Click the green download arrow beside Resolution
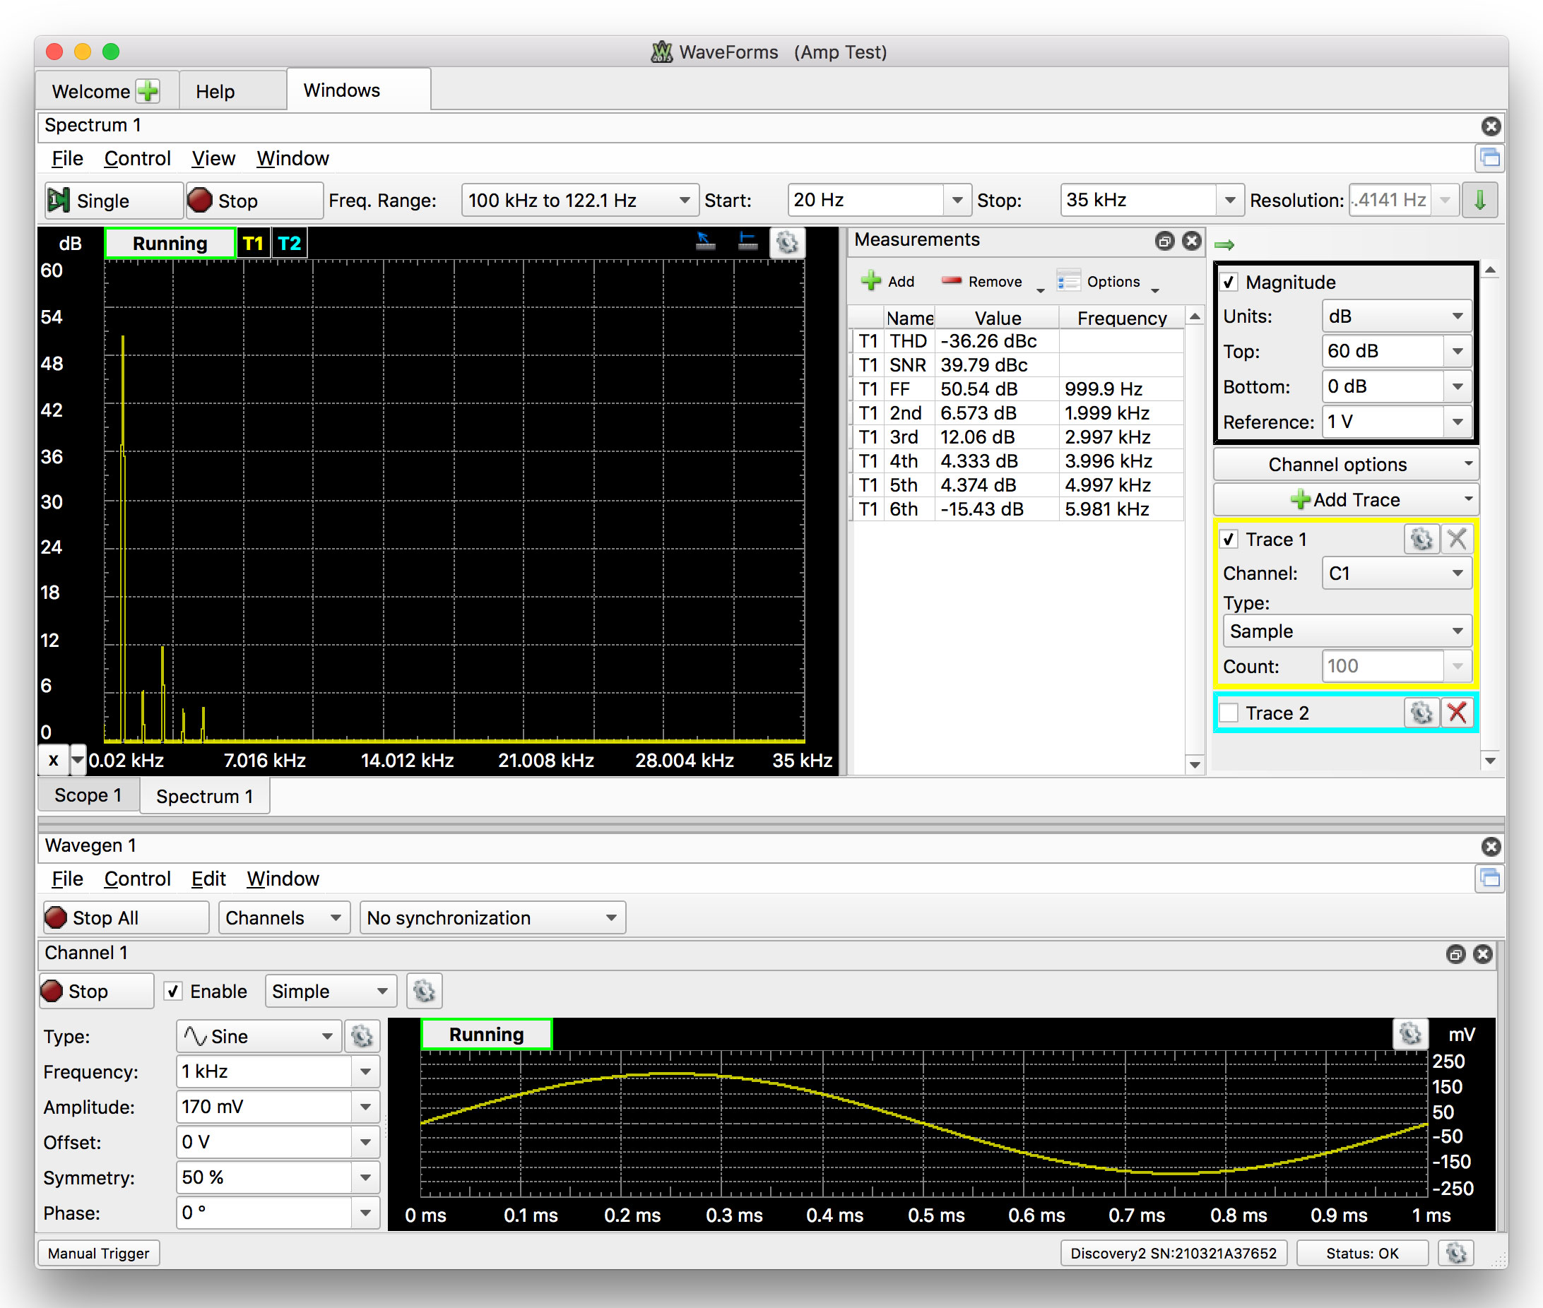The image size is (1543, 1308). (1479, 200)
